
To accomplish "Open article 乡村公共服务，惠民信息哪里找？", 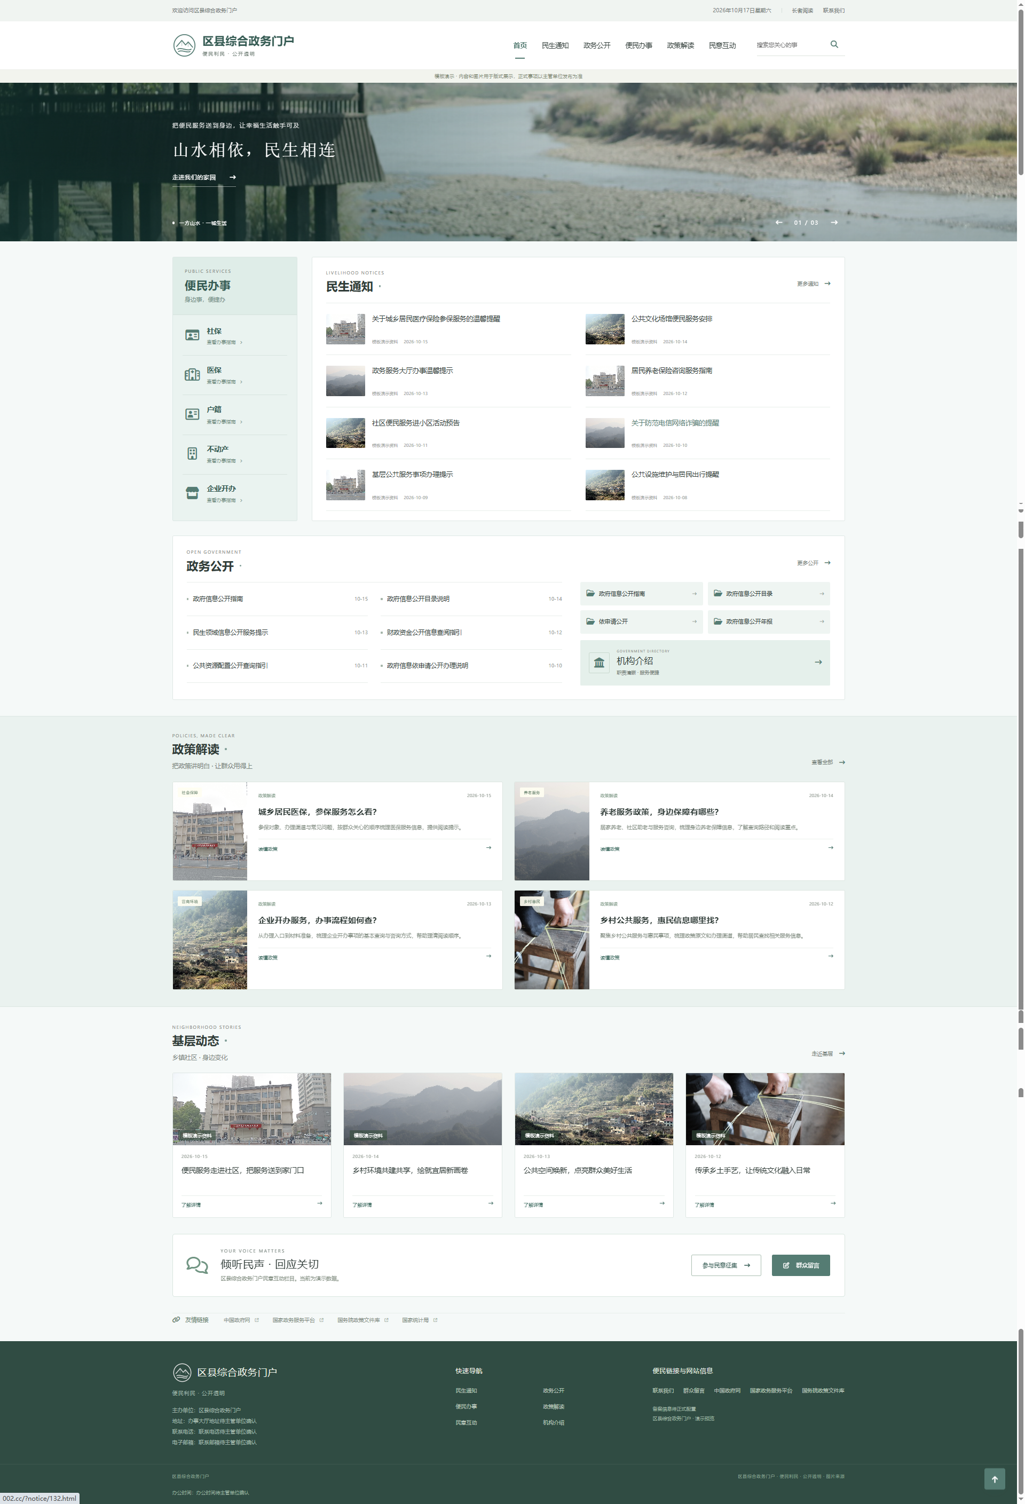I will click(659, 921).
